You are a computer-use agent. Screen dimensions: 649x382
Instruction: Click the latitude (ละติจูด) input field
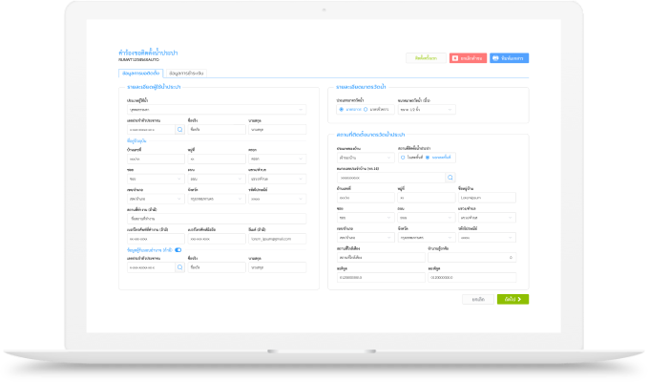366,278
